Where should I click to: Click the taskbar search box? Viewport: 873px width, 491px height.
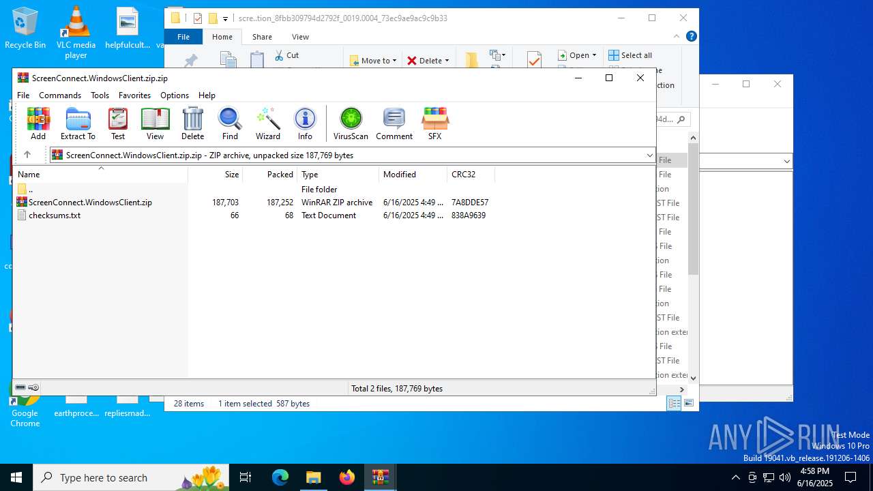click(132, 477)
